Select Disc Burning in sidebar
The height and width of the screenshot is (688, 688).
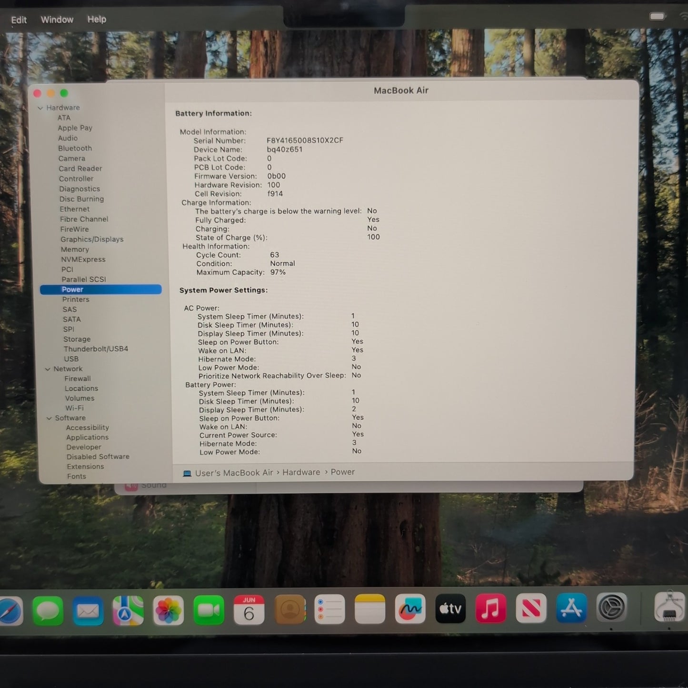tap(81, 199)
